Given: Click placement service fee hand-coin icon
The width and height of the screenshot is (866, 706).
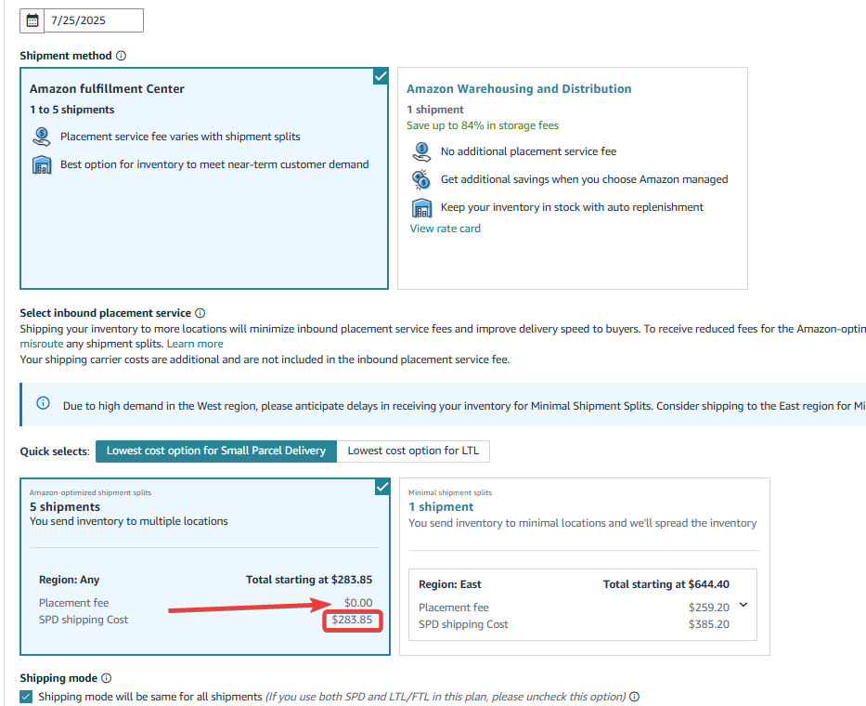Looking at the screenshot, I should coord(42,137).
